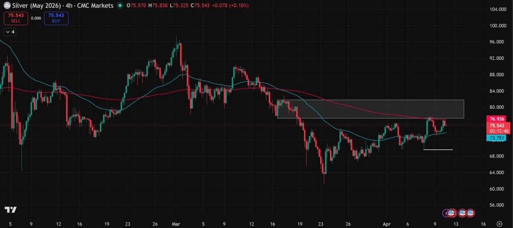
Task: Select the white horizontal support line
Action: pyautogui.click(x=438, y=150)
